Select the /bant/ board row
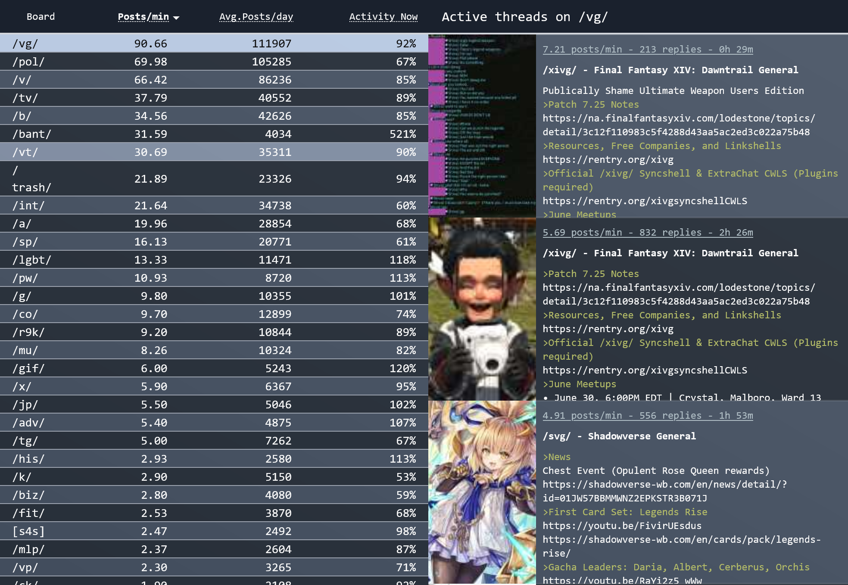 [x=214, y=134]
